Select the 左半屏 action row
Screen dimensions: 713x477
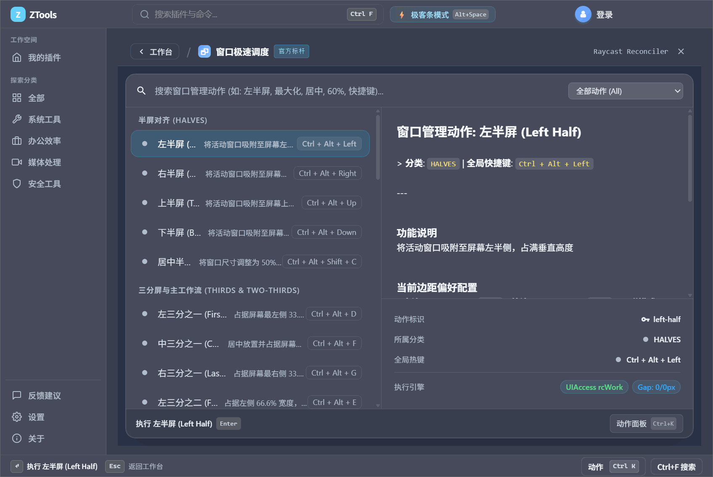pos(250,144)
